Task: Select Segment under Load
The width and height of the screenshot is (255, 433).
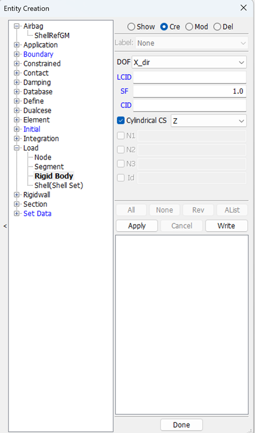Action: 49,167
